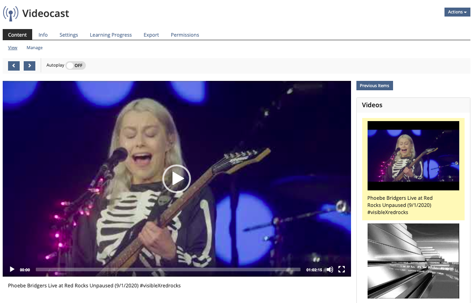The width and height of the screenshot is (474, 303).
Task: Open the Export tab
Action: tap(151, 35)
